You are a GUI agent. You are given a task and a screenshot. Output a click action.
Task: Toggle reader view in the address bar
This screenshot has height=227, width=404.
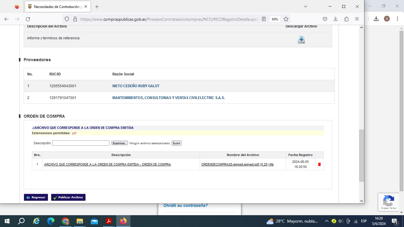[264, 19]
